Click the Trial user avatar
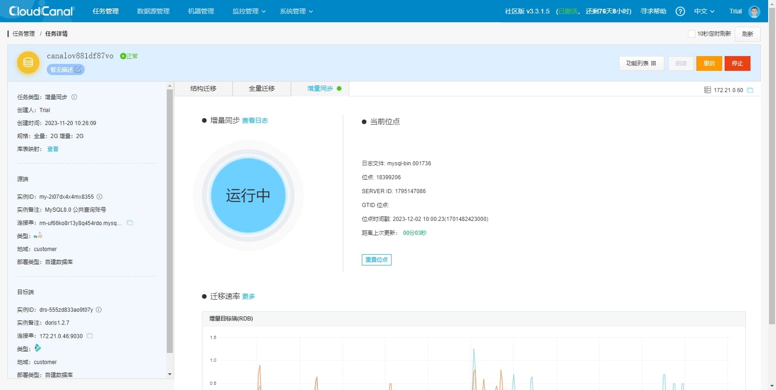776x390 pixels. pyautogui.click(x=754, y=12)
